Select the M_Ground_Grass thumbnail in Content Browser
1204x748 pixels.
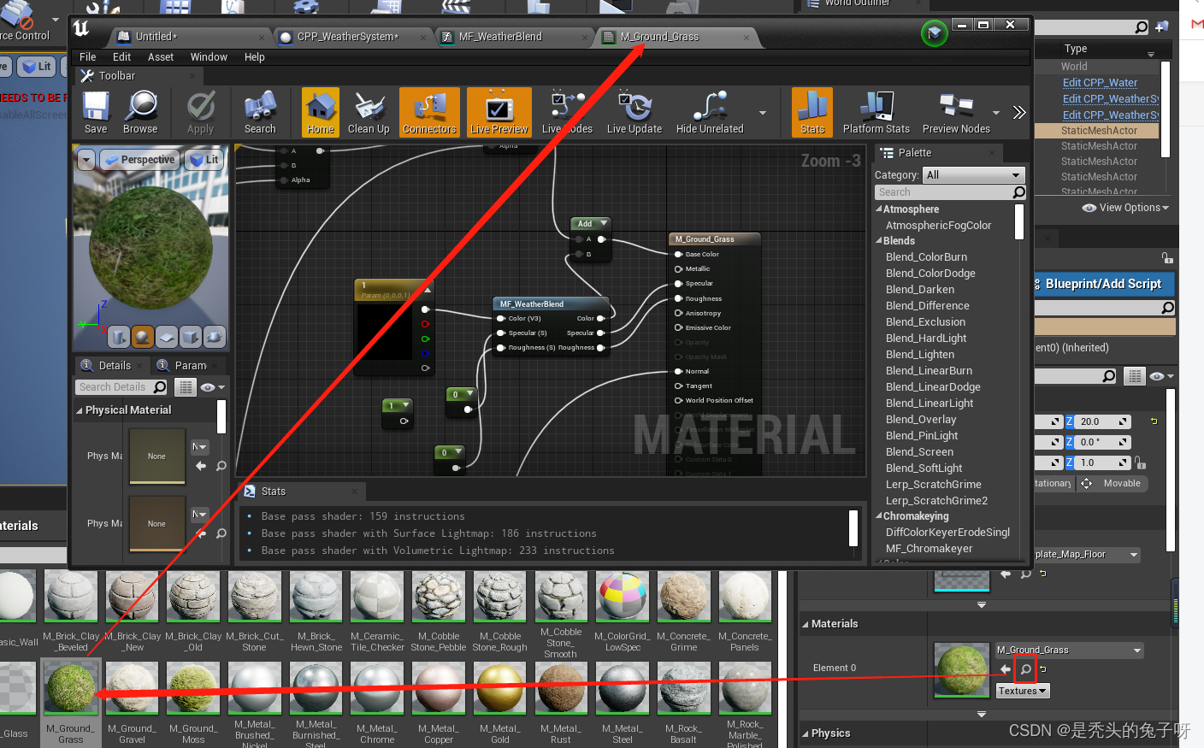(x=71, y=687)
